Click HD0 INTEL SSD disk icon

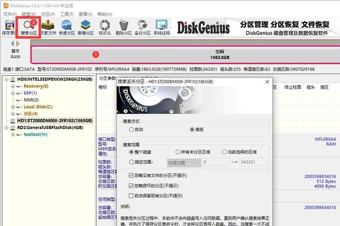[13, 79]
